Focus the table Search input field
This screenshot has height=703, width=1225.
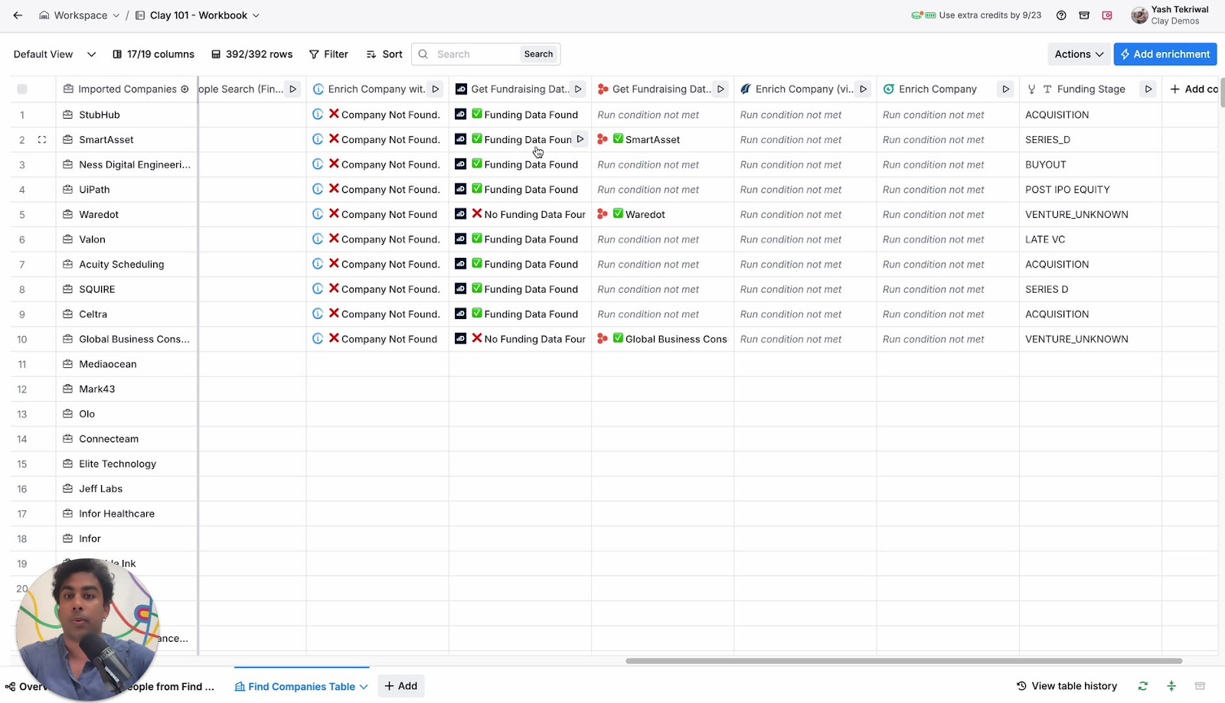475,54
